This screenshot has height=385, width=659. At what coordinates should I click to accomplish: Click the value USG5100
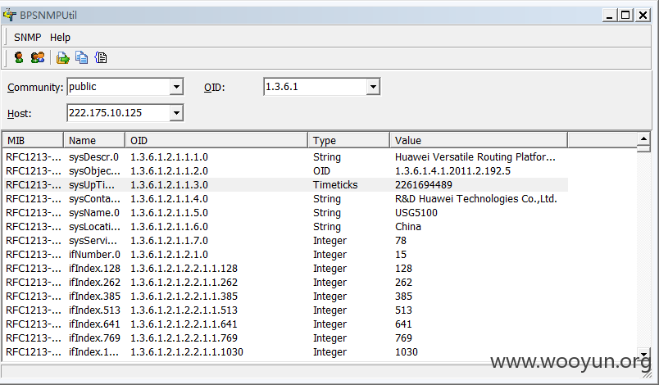(416, 212)
